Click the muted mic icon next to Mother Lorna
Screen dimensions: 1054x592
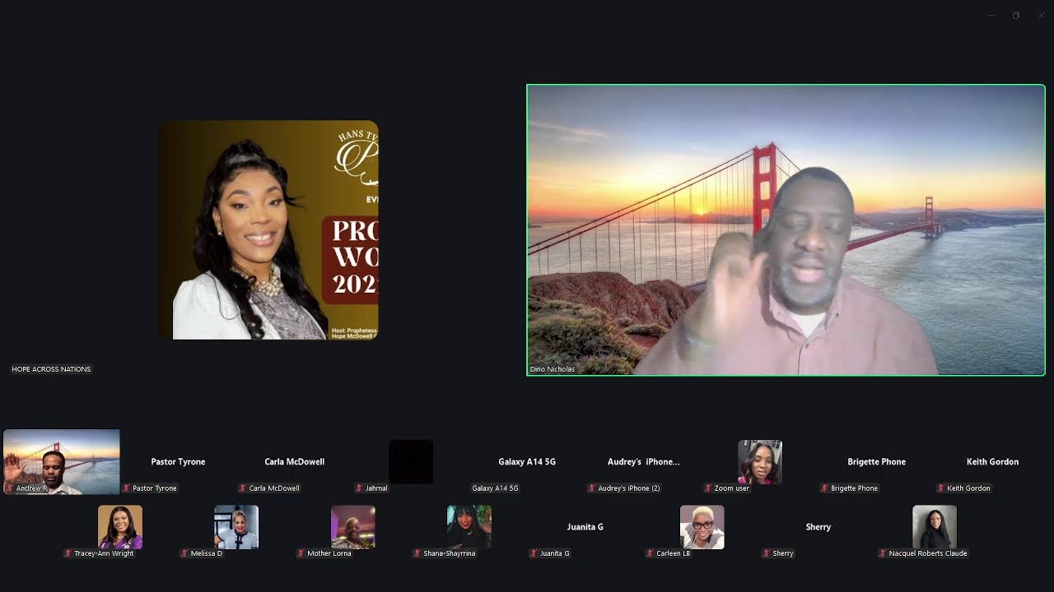pos(301,553)
